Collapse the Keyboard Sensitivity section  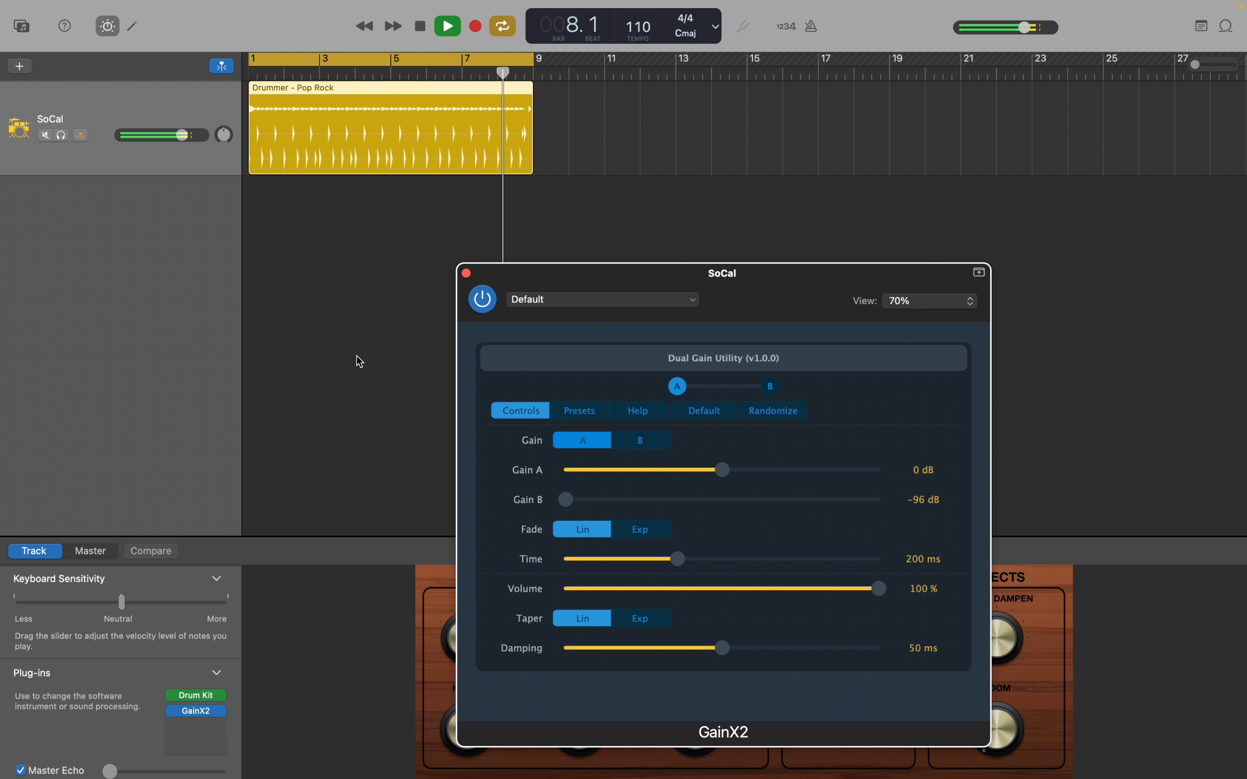(x=217, y=578)
